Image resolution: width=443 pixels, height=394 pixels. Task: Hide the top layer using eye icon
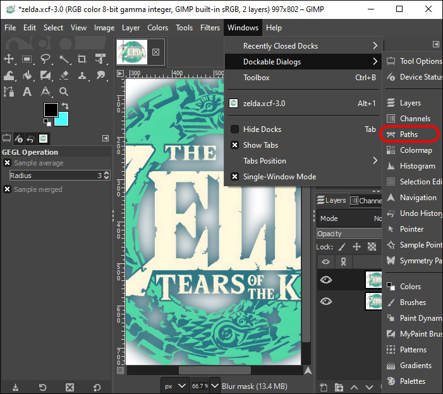point(326,280)
